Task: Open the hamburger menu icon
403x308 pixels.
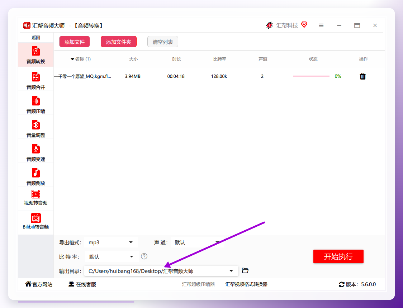Action: (x=321, y=25)
